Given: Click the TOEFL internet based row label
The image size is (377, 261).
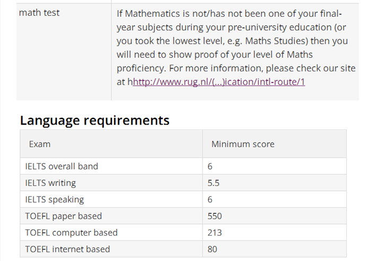Looking at the screenshot, I should click(67, 249).
